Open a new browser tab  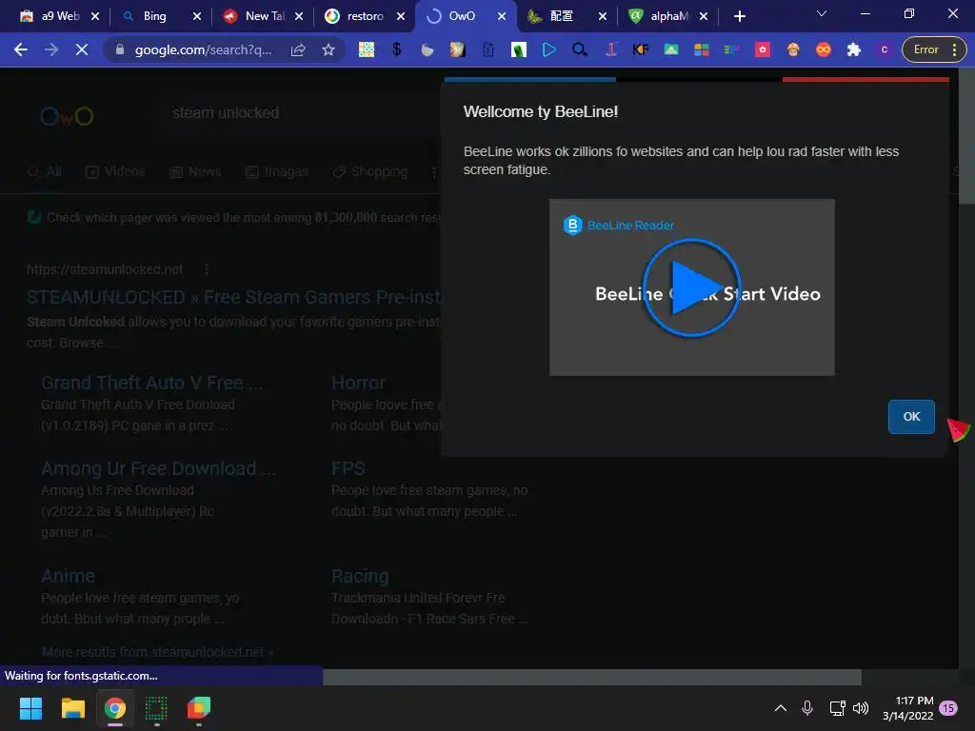(739, 16)
